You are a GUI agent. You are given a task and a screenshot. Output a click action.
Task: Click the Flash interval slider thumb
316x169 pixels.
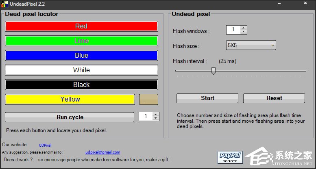point(214,71)
